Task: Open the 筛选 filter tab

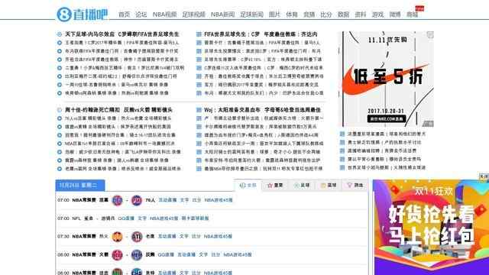Action: point(355,185)
